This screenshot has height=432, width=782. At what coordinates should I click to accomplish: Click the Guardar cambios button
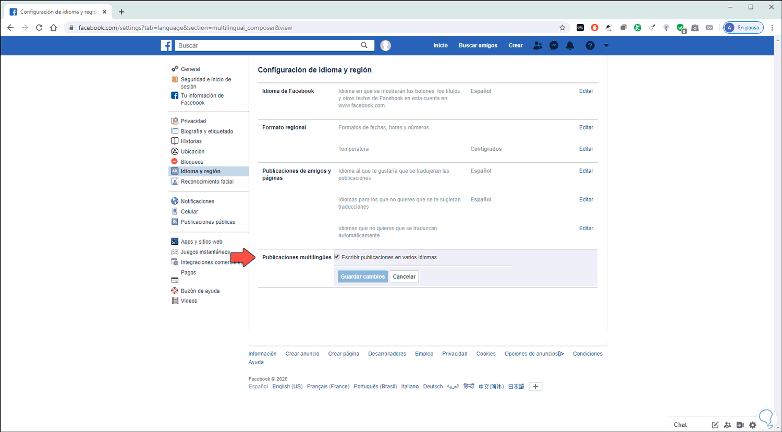[363, 277]
